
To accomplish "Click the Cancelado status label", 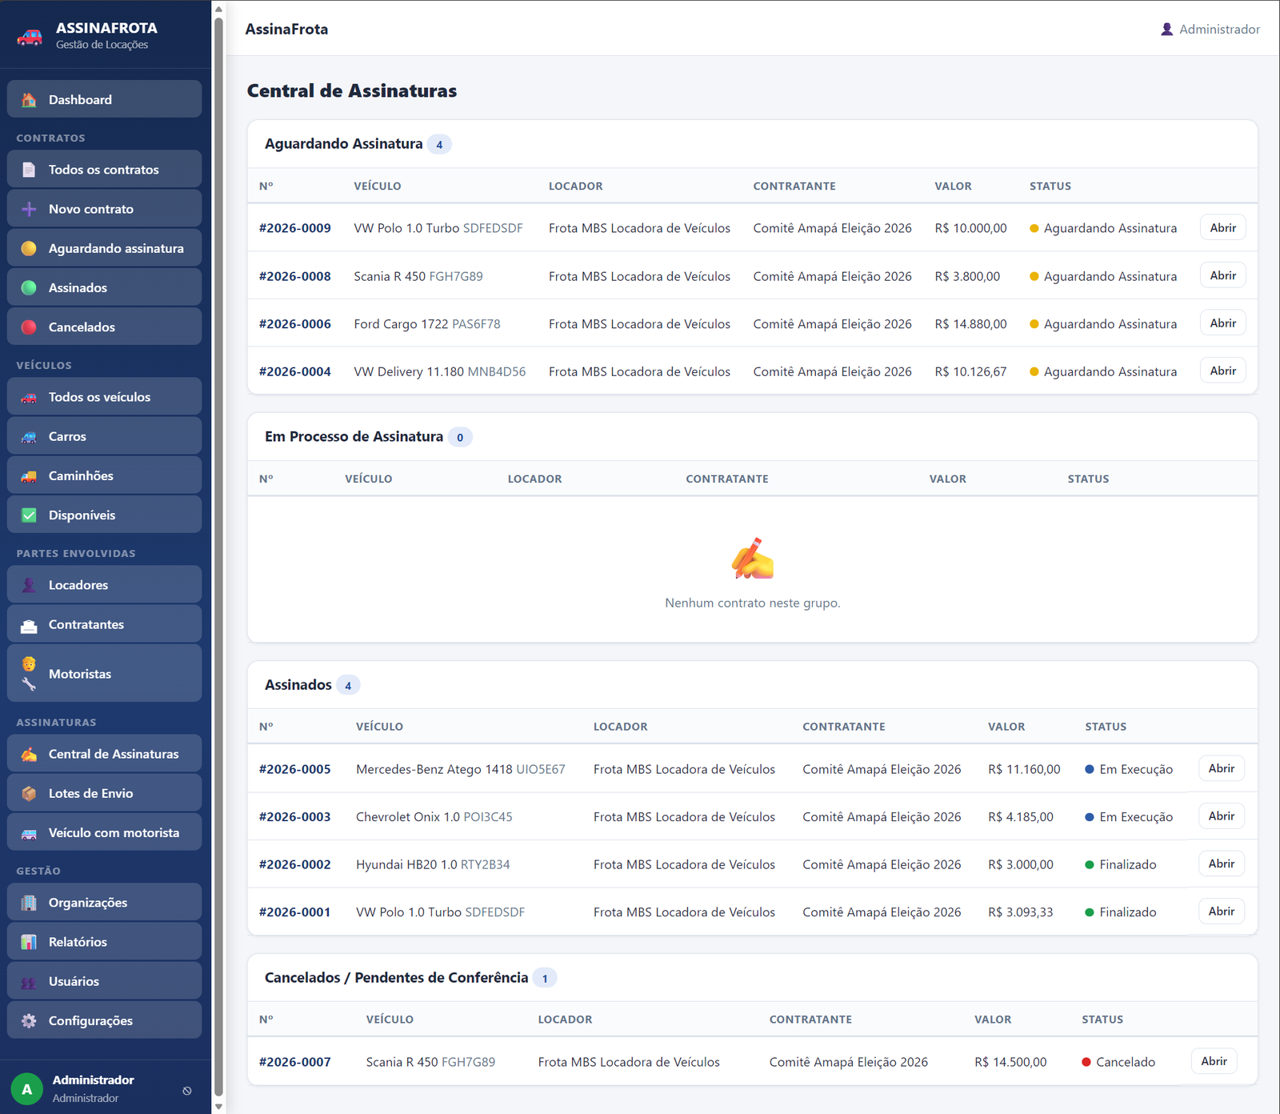I will pos(1118,1062).
